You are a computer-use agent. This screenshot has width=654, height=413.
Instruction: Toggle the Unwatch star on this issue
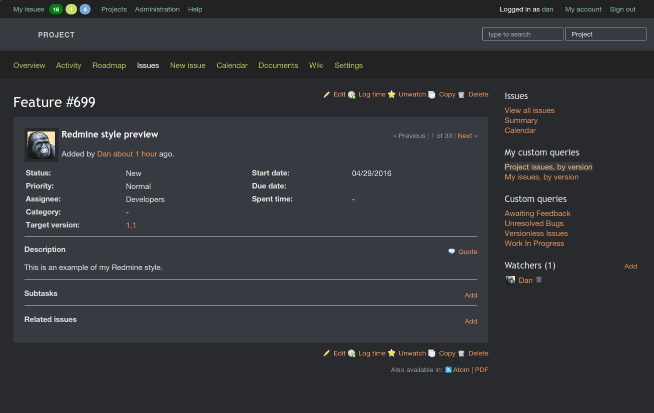coord(392,94)
